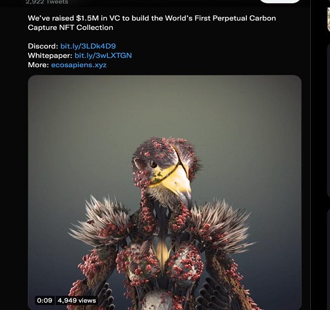Click the bird's eye in the video
This screenshot has width=330, height=310.
(153, 164)
